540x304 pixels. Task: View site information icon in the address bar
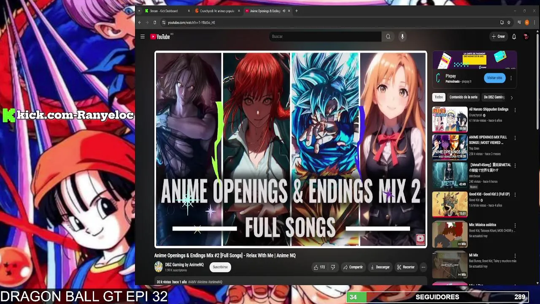tap(163, 22)
